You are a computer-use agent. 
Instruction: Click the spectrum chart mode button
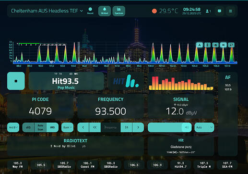point(215,45)
